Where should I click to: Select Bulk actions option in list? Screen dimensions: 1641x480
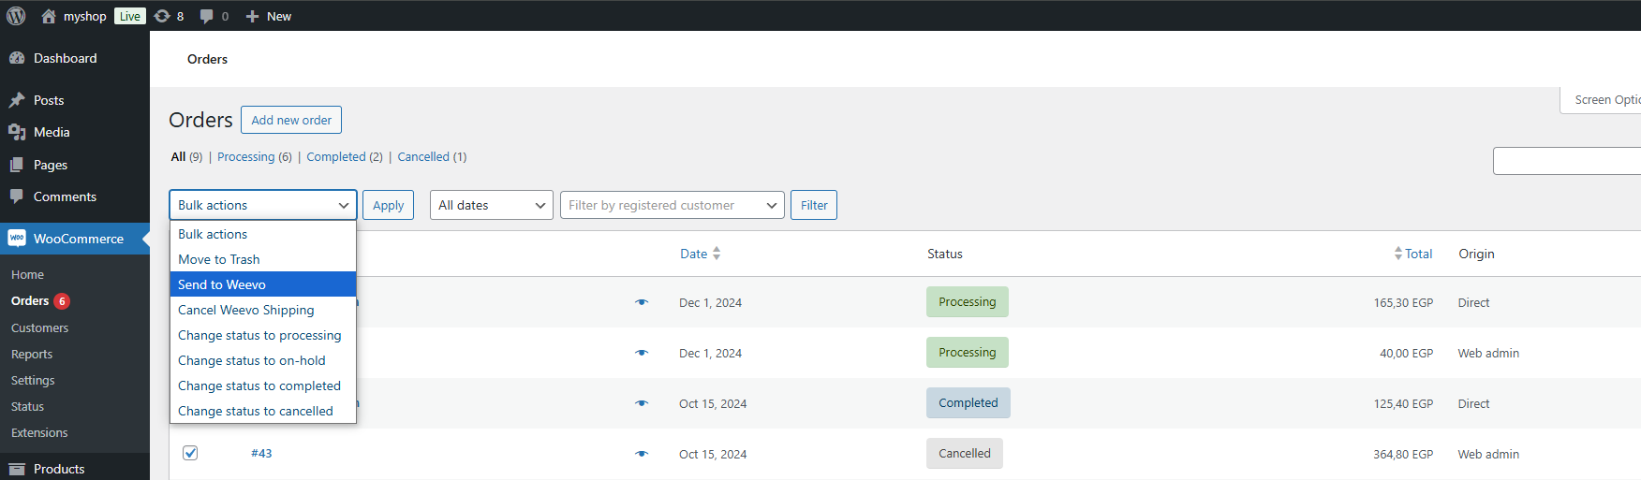[x=263, y=234]
